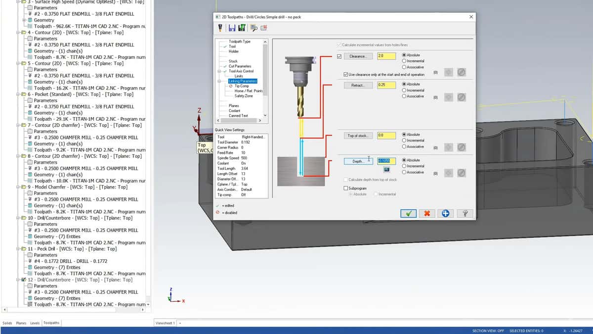Switch to the Levels tab
This screenshot has height=334, width=593.
tap(35, 323)
